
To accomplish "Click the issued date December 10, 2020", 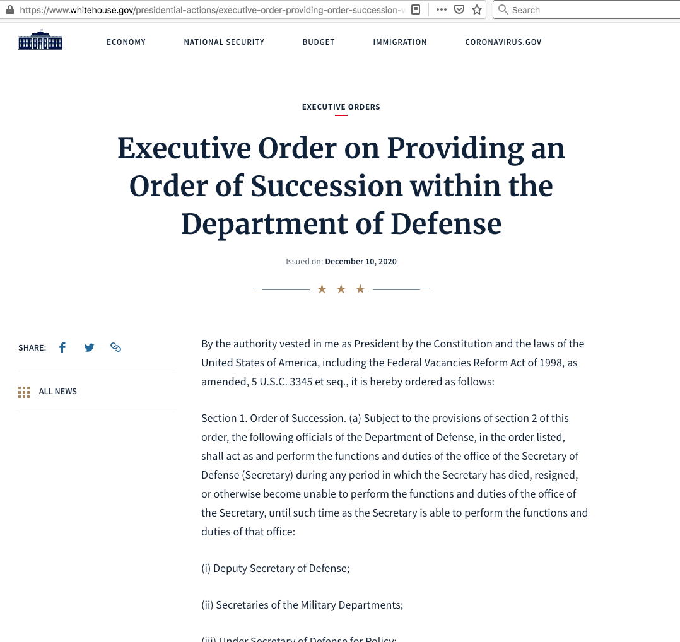I will click(361, 261).
